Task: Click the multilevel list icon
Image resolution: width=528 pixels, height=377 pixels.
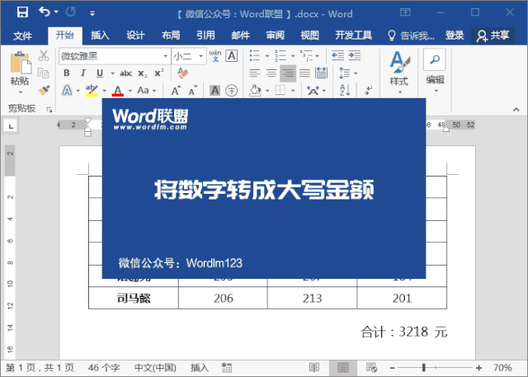Action: [x=306, y=55]
